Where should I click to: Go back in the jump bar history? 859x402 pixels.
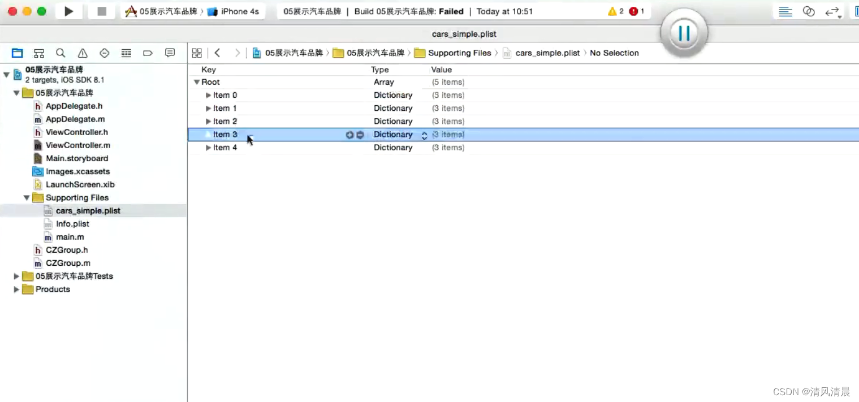pyautogui.click(x=217, y=53)
